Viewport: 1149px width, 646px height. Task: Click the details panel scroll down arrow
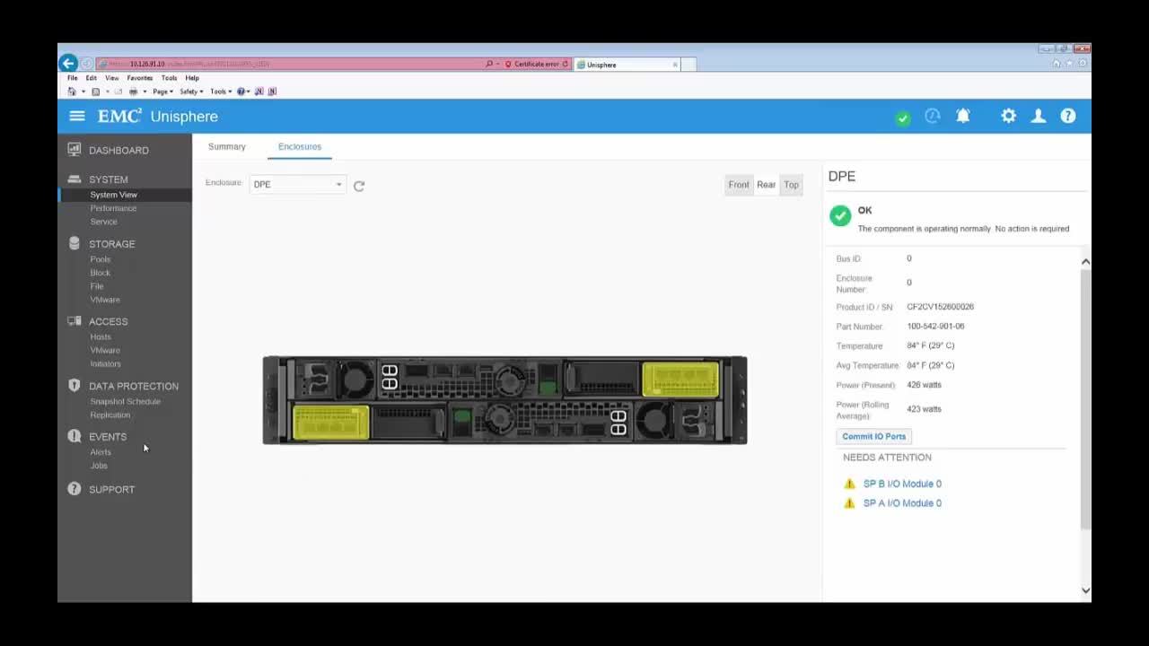[x=1085, y=590]
